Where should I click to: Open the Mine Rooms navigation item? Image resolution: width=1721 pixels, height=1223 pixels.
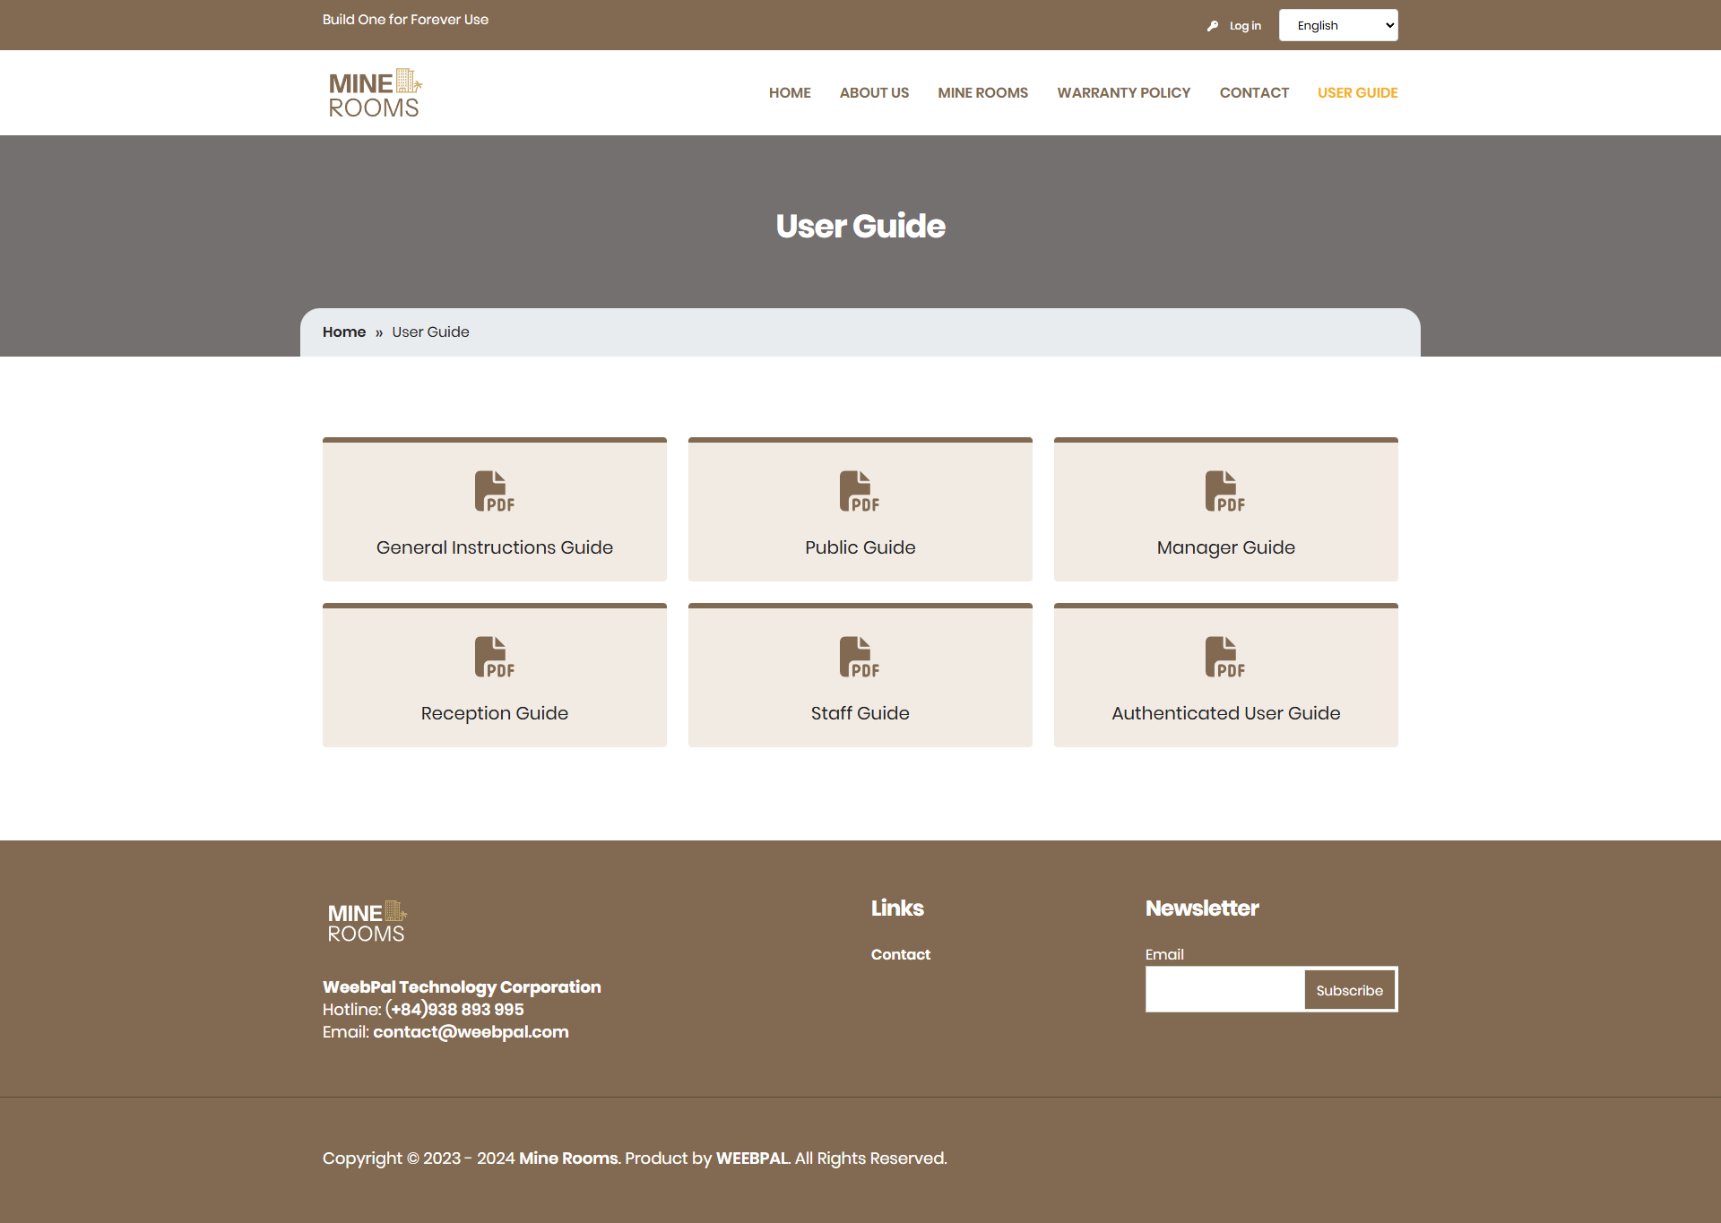(x=982, y=93)
